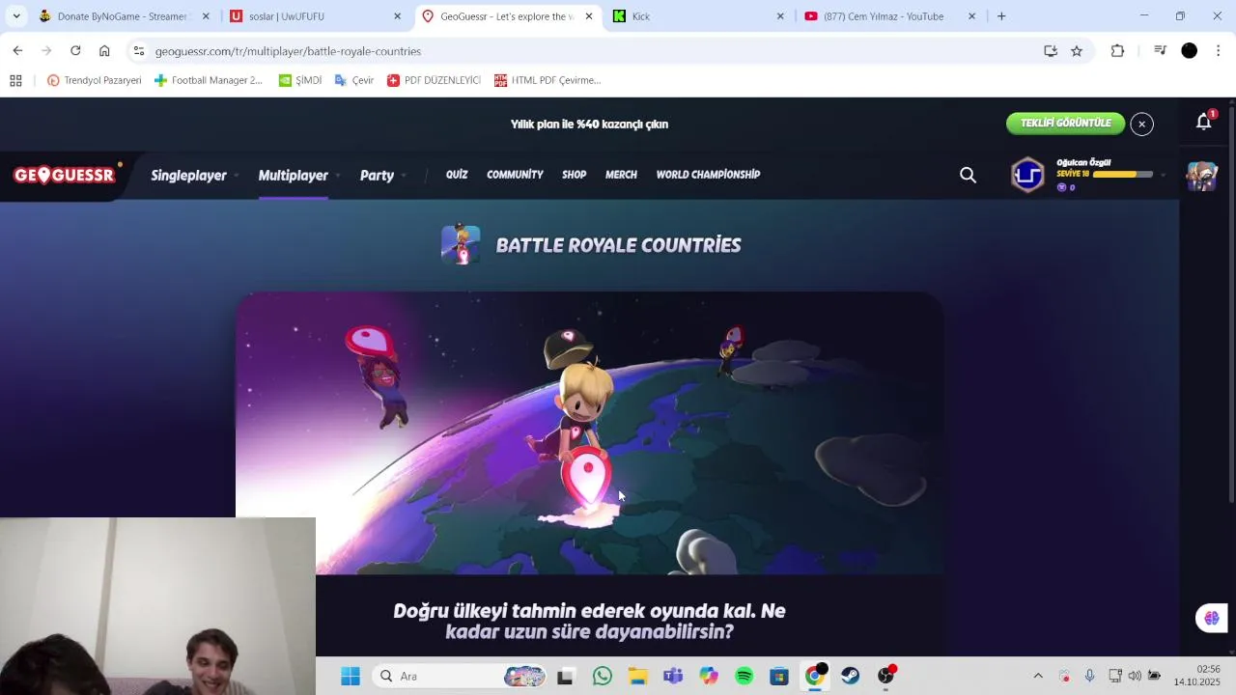Open the apps grid in bookmarks bar
The image size is (1236, 695).
[x=15, y=81]
